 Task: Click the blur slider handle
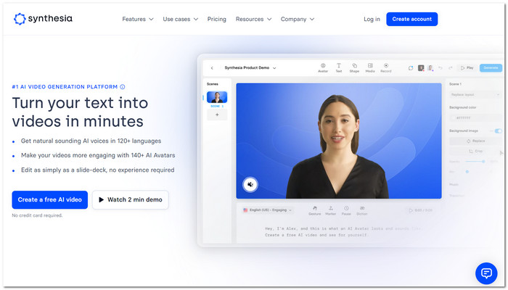click(467, 172)
